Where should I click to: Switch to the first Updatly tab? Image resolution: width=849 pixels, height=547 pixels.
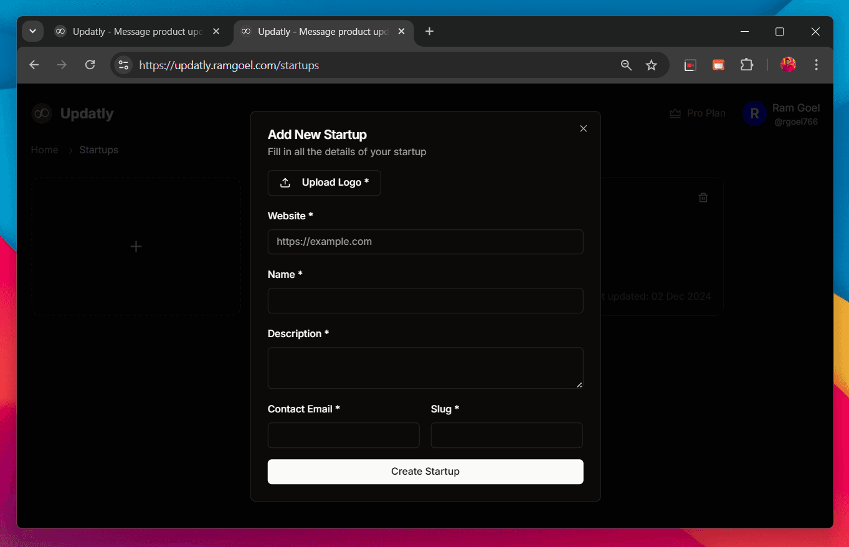(137, 32)
